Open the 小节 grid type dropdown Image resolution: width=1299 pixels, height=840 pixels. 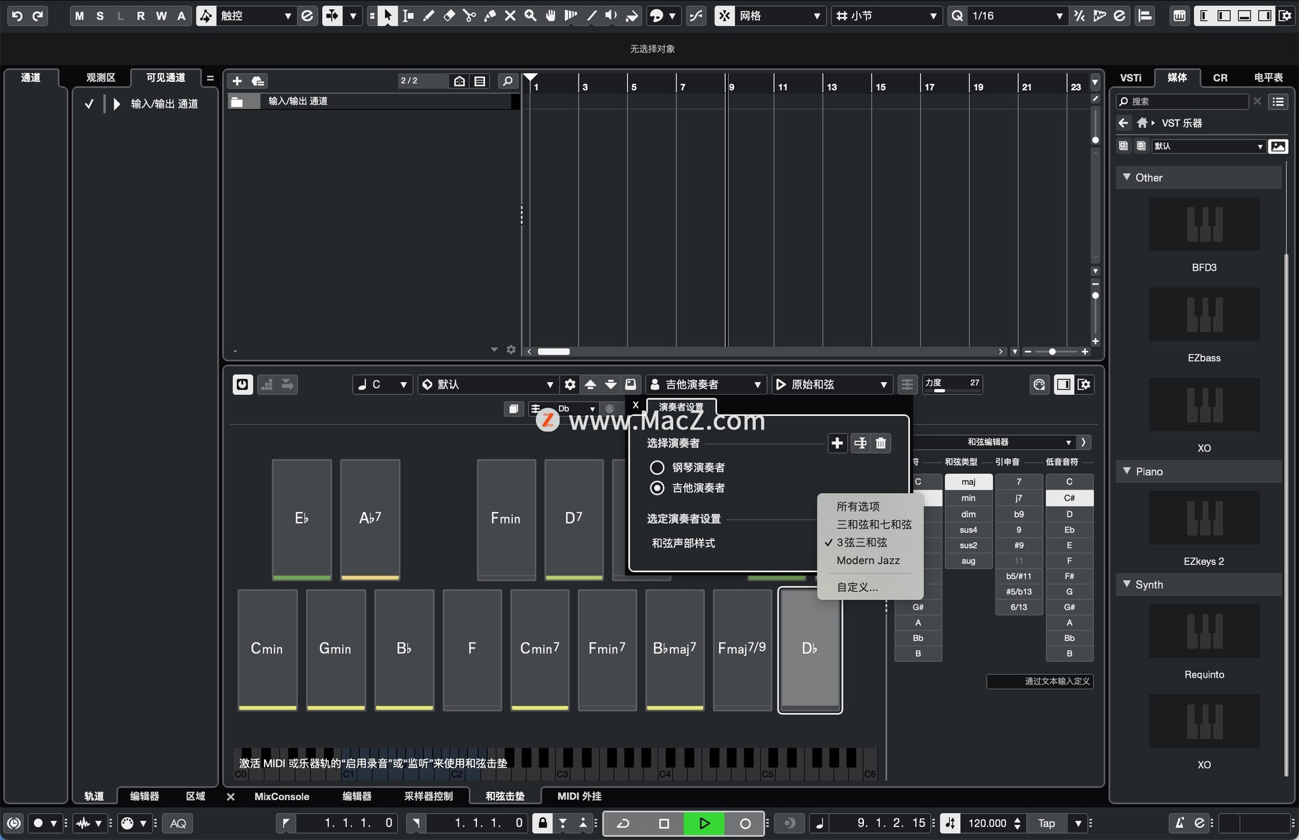click(886, 15)
